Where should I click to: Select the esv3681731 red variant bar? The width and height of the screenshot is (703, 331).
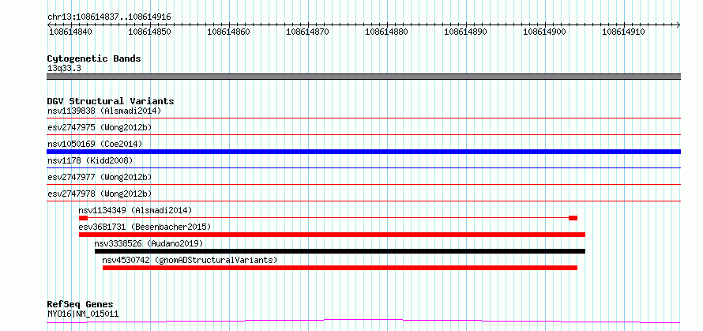(x=333, y=235)
